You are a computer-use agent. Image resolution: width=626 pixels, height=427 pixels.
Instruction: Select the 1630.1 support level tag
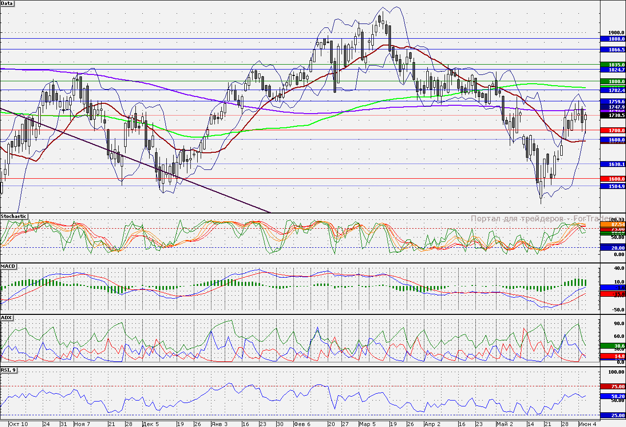(612, 165)
